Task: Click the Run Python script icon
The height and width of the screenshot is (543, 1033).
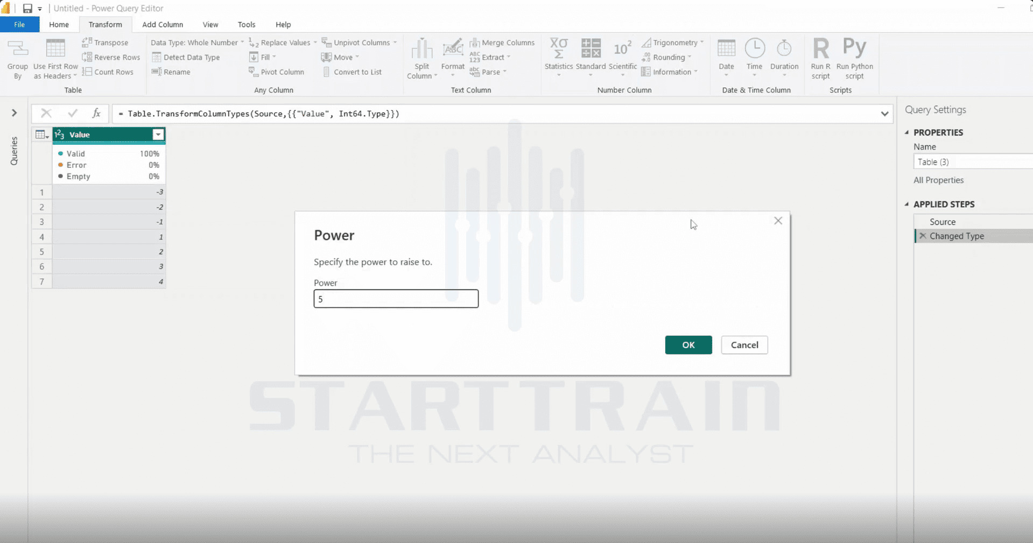Action: pyautogui.click(x=854, y=47)
